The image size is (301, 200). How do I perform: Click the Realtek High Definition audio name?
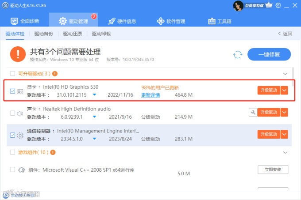pos(77,109)
